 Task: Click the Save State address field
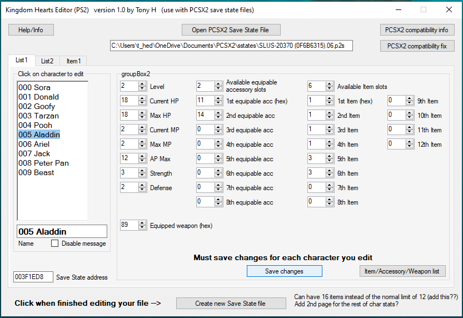click(33, 277)
